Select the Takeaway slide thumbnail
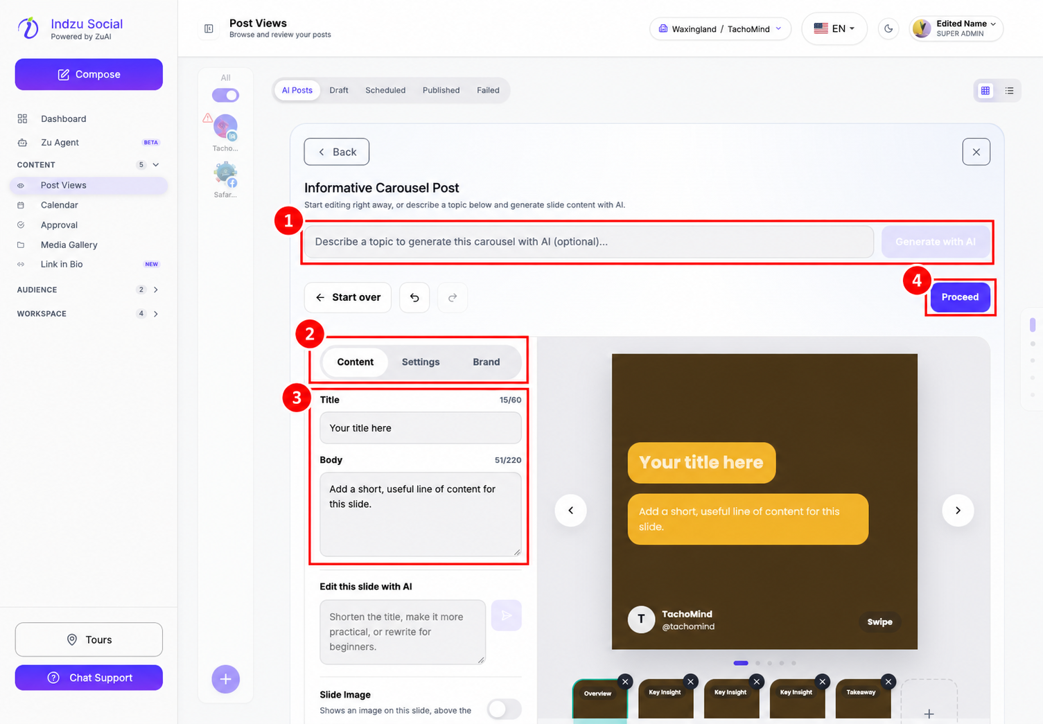The image size is (1043, 724). click(x=863, y=700)
